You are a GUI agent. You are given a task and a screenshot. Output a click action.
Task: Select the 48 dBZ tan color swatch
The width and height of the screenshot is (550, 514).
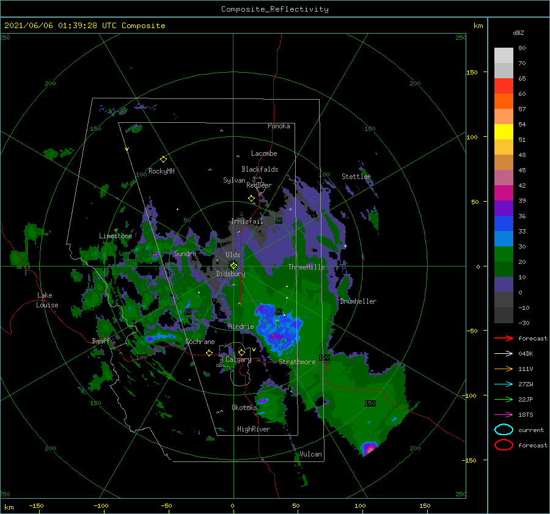(504, 162)
